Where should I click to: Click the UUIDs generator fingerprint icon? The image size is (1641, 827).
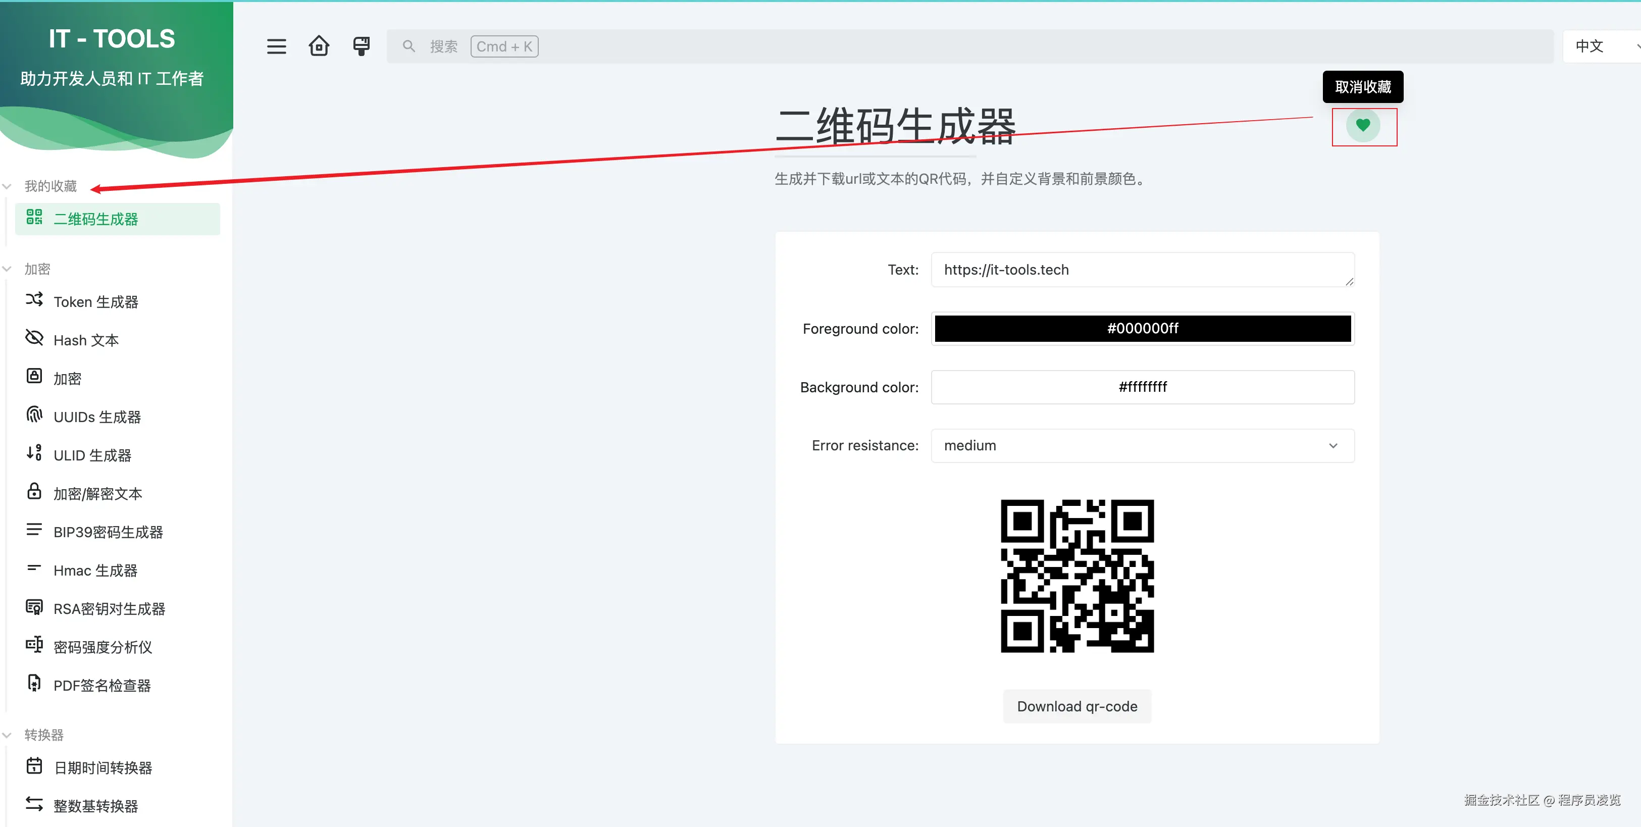point(34,415)
